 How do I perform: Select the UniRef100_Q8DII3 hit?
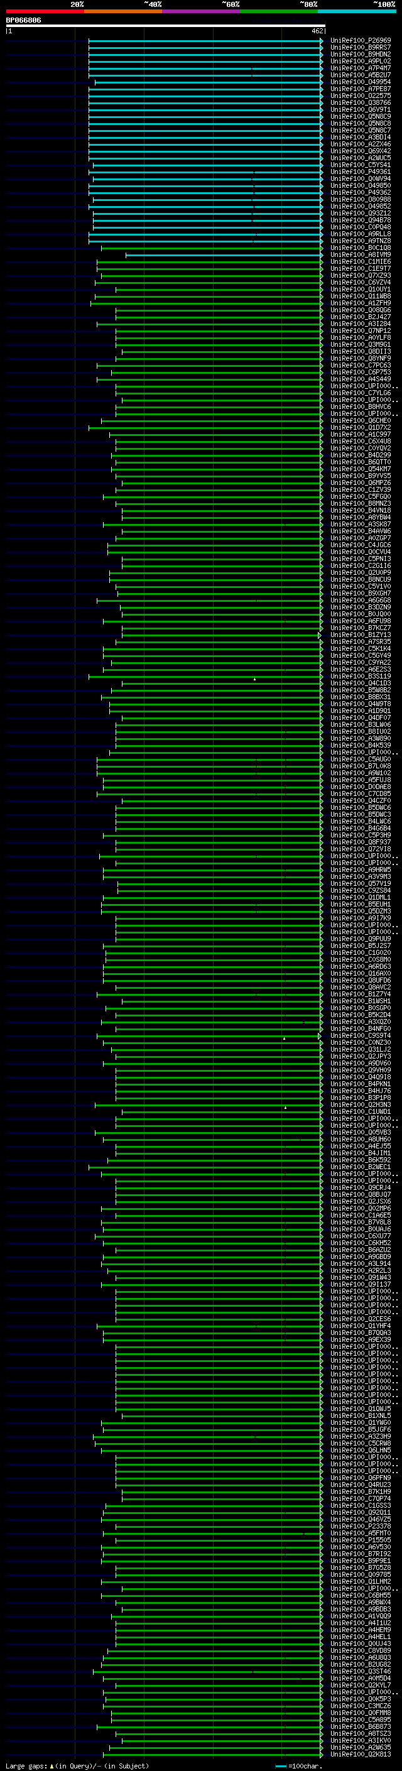coord(361,351)
